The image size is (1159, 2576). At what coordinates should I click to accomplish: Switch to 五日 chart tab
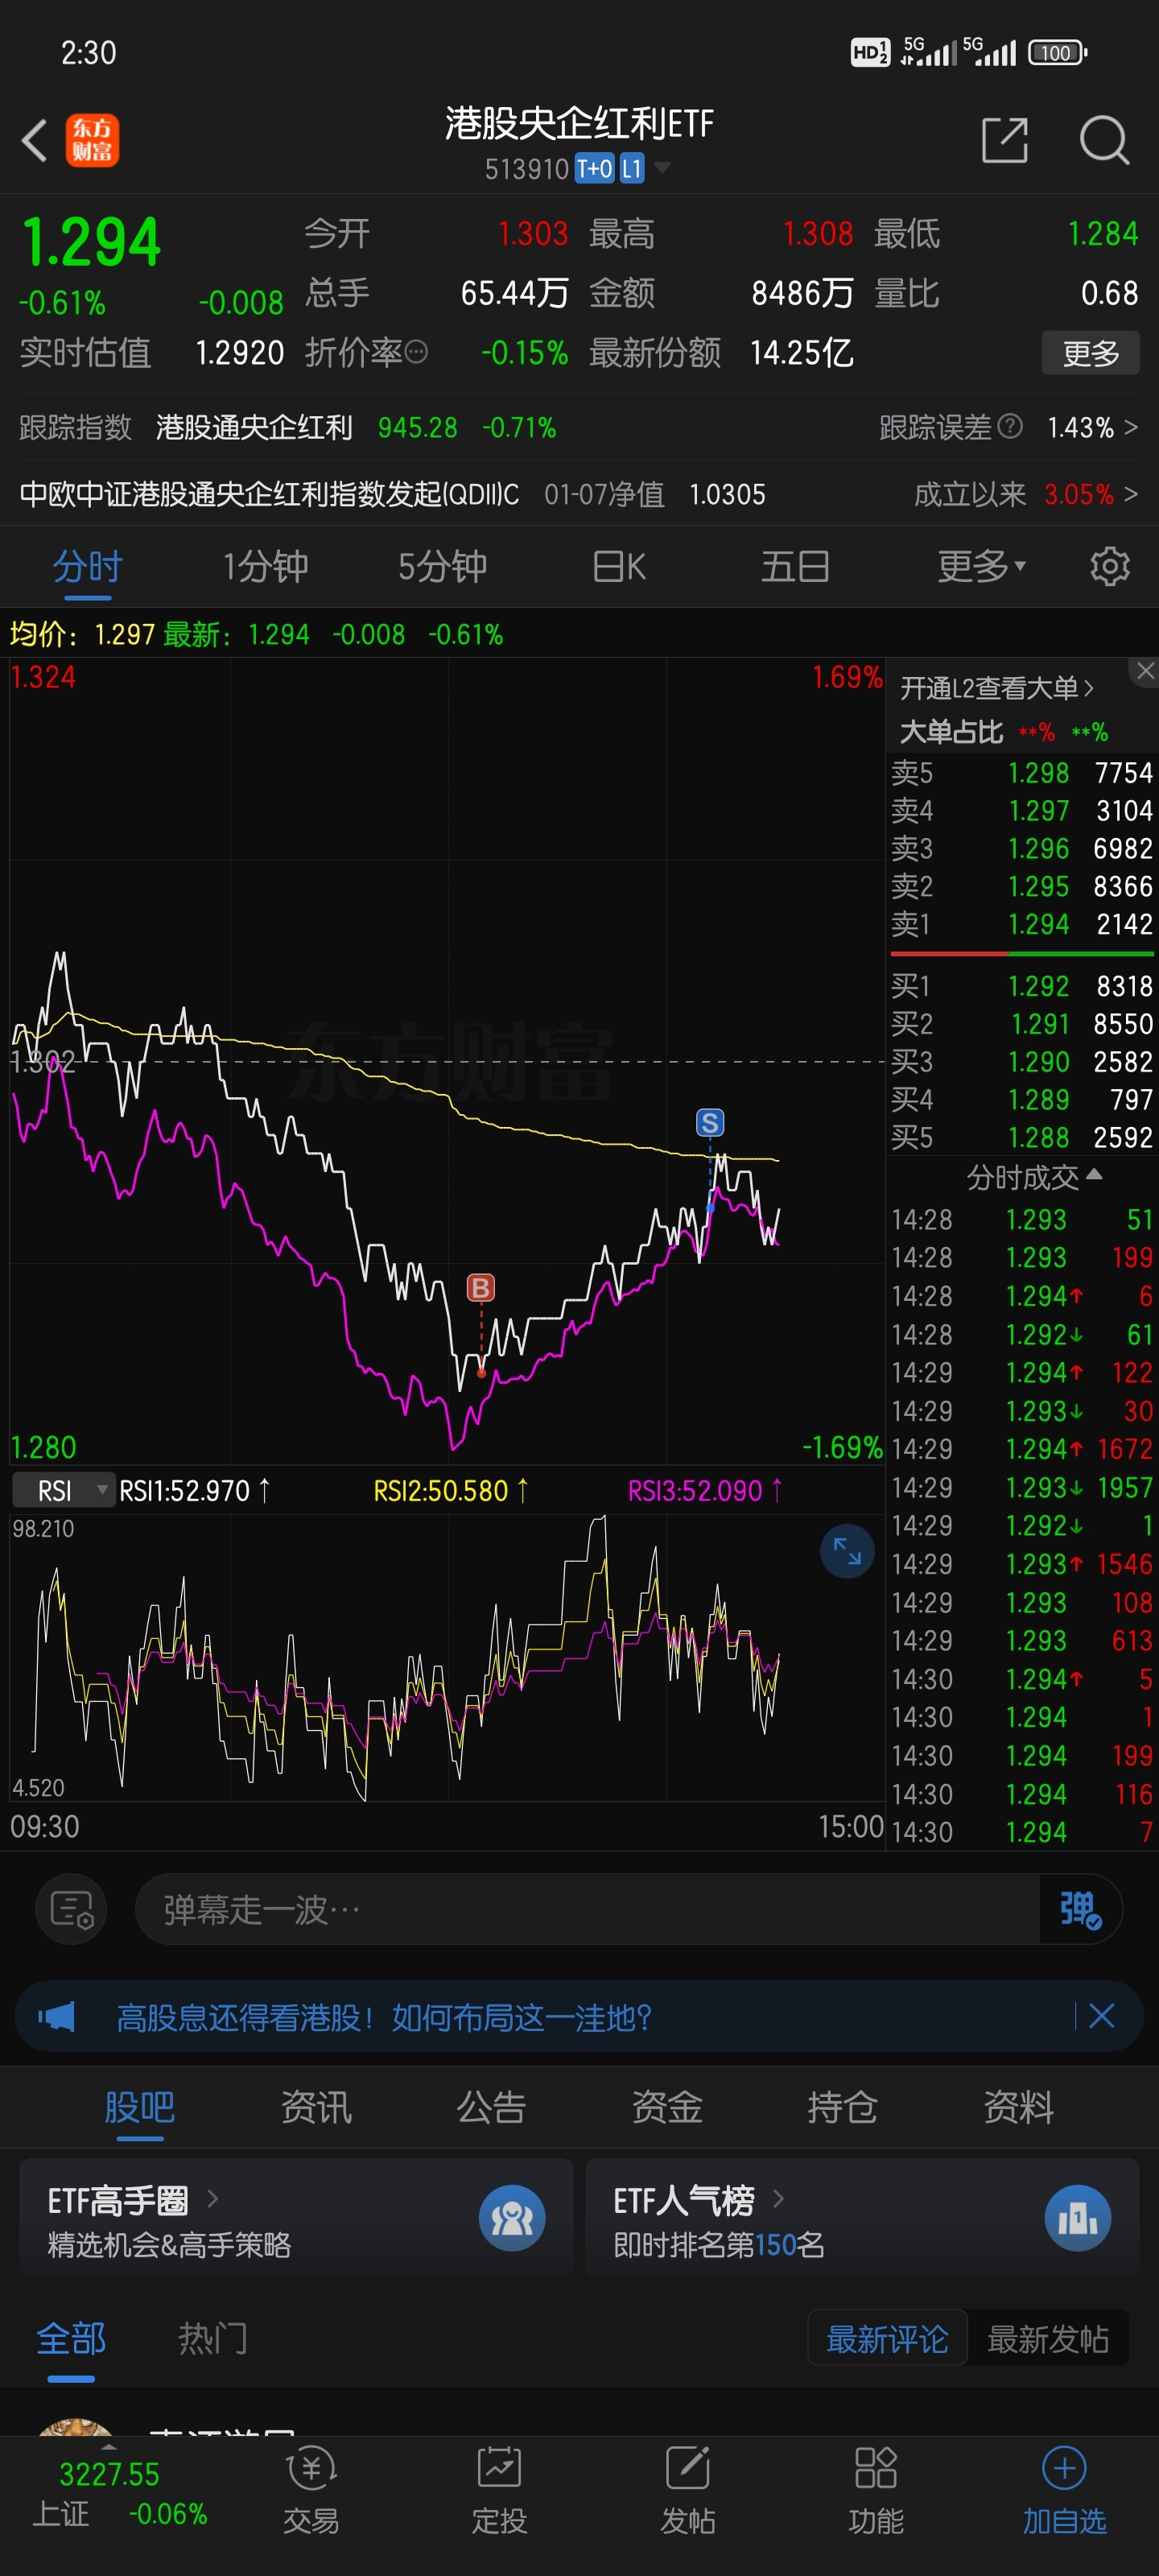[x=795, y=566]
